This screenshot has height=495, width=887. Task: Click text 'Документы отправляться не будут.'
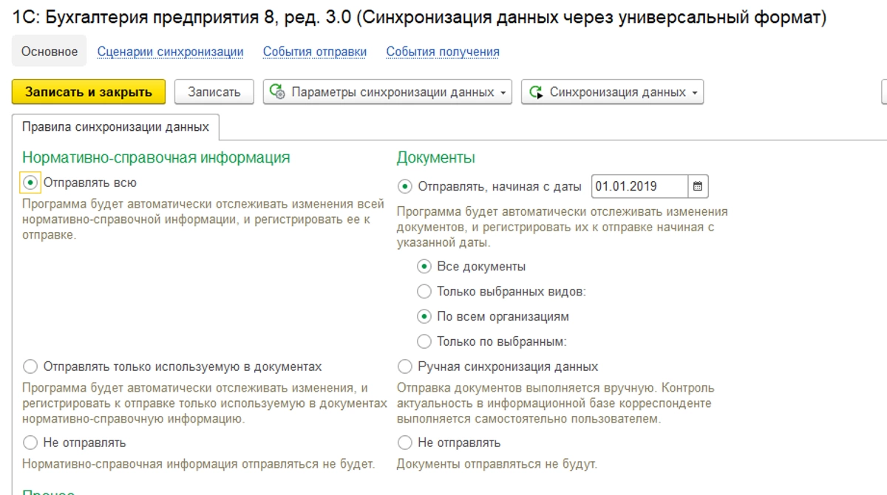[497, 465]
